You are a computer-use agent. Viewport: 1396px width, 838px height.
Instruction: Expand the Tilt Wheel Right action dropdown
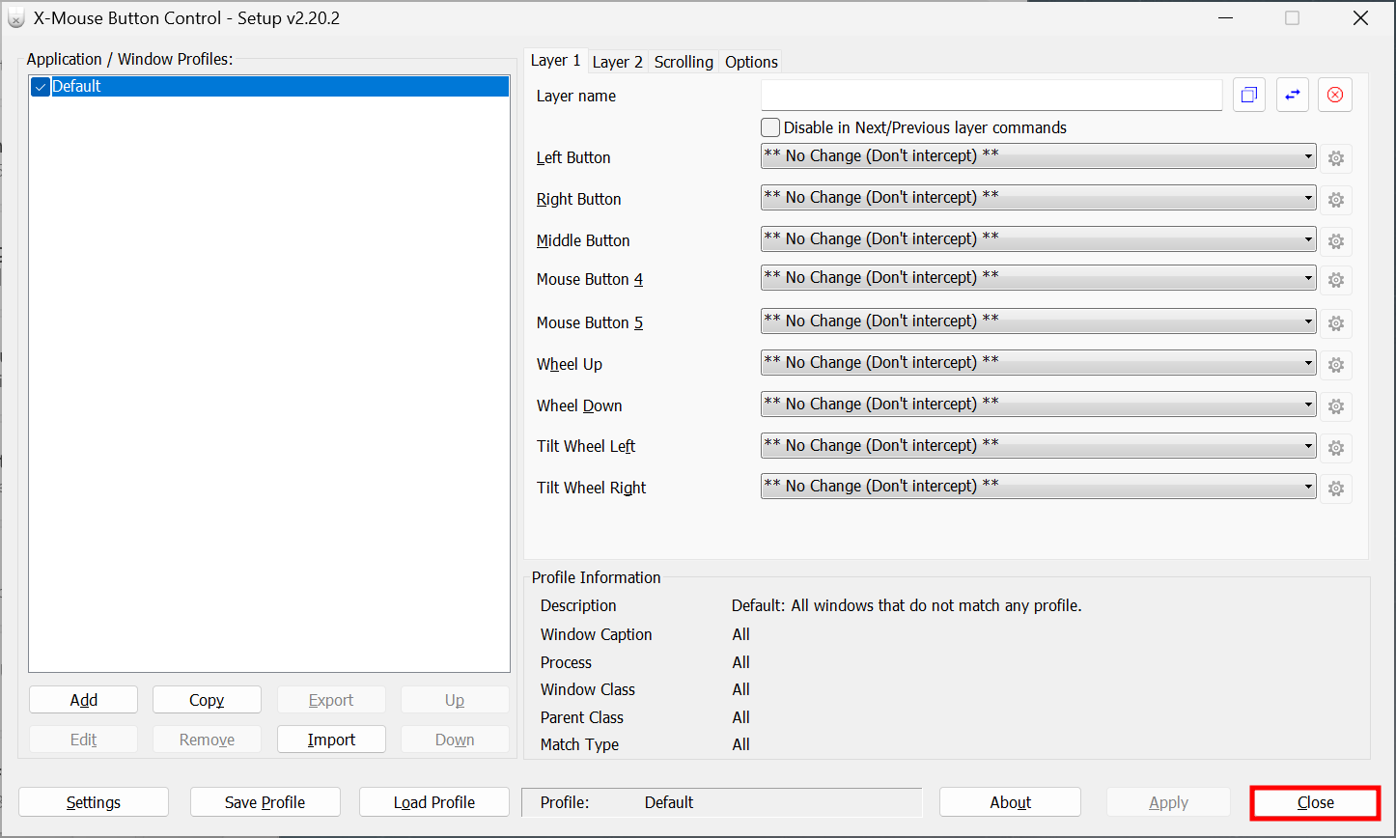click(x=1038, y=487)
